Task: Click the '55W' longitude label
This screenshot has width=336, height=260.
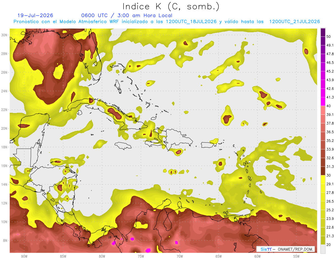Action: [297, 257]
